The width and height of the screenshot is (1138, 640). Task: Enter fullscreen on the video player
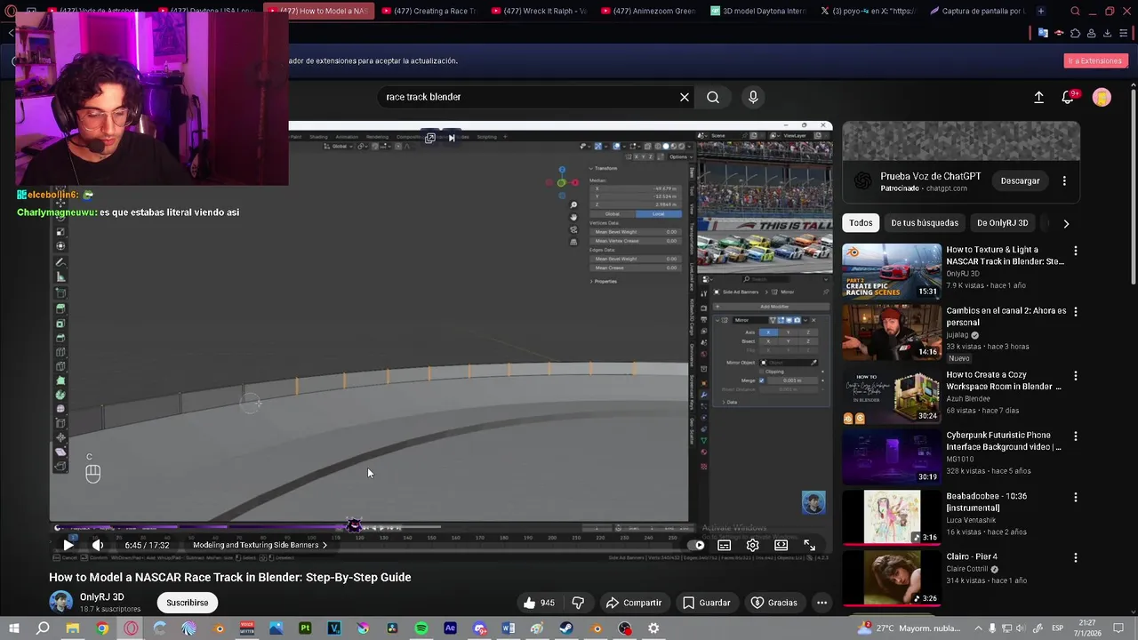[x=809, y=545]
